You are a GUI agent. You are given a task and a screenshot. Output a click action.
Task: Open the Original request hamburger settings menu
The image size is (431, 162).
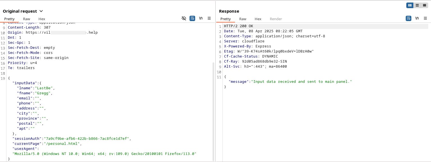(x=209, y=18)
